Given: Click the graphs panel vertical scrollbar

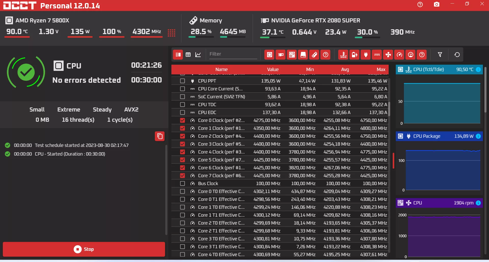Looking at the screenshot, I should point(485,90).
